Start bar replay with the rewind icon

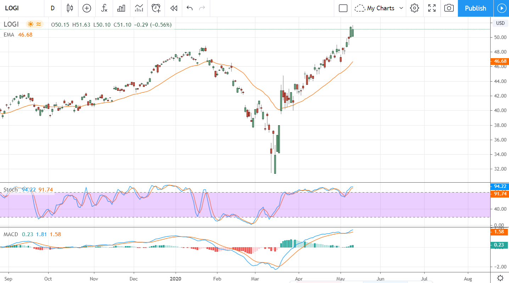coord(173,8)
